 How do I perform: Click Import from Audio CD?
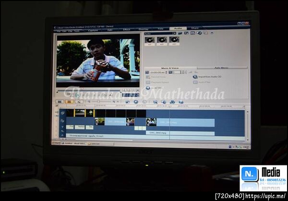[207, 77]
